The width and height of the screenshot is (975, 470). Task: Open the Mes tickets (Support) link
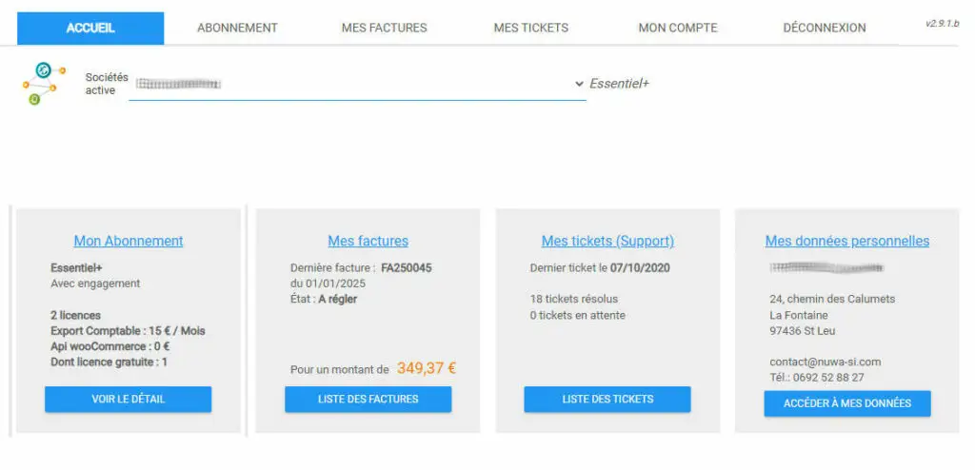coord(607,241)
